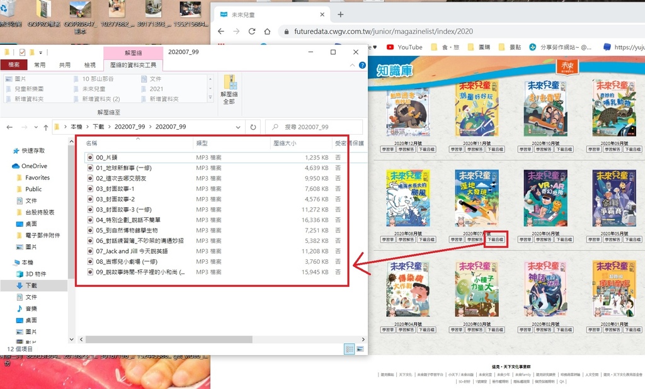The image size is (645, 389).
Task: Open the Explorer address bar history dropdown
Action: (x=237, y=127)
